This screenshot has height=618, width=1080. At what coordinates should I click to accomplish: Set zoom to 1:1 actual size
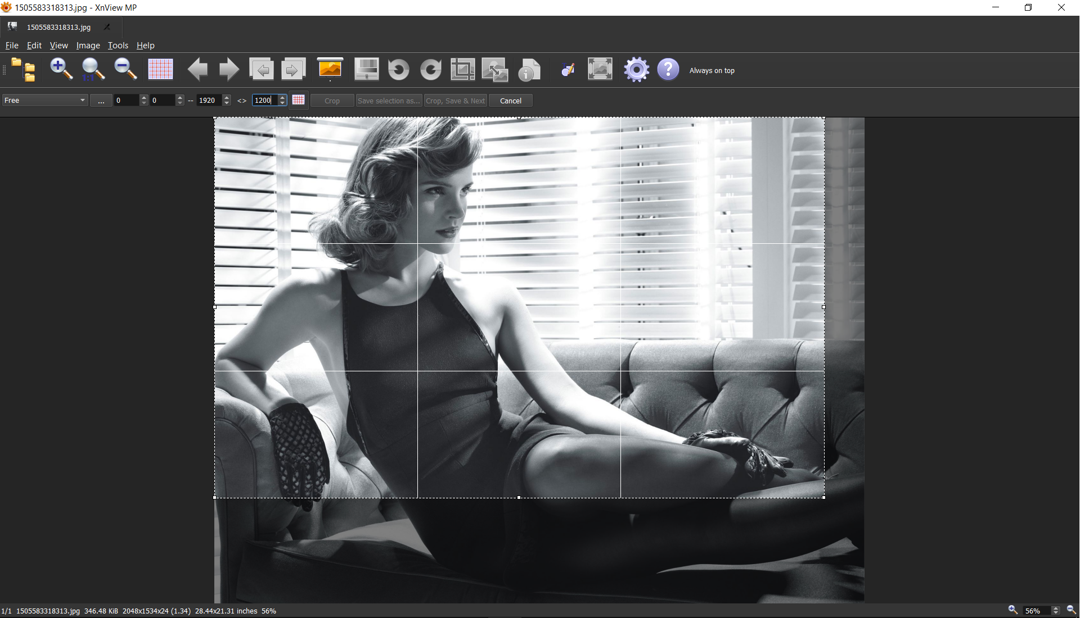pos(93,70)
